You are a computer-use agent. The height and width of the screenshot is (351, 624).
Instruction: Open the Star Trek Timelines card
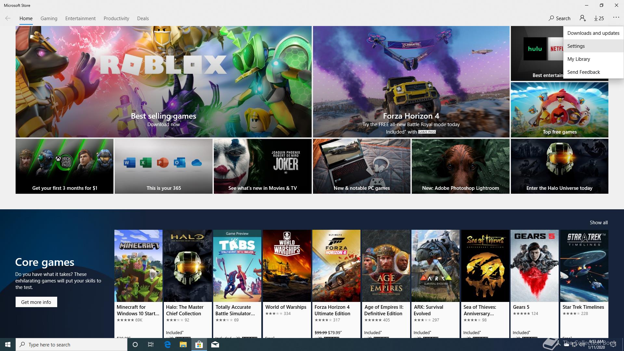point(584,284)
